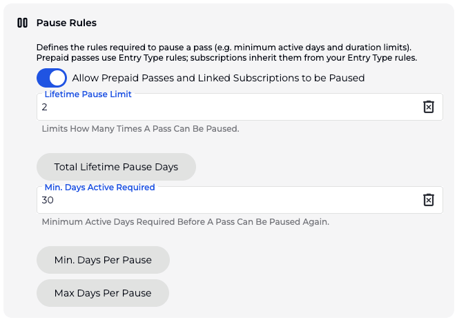Disable the Allow Prepaid Passes pause toggle
Image resolution: width=457 pixels, height=322 pixels.
[52, 78]
